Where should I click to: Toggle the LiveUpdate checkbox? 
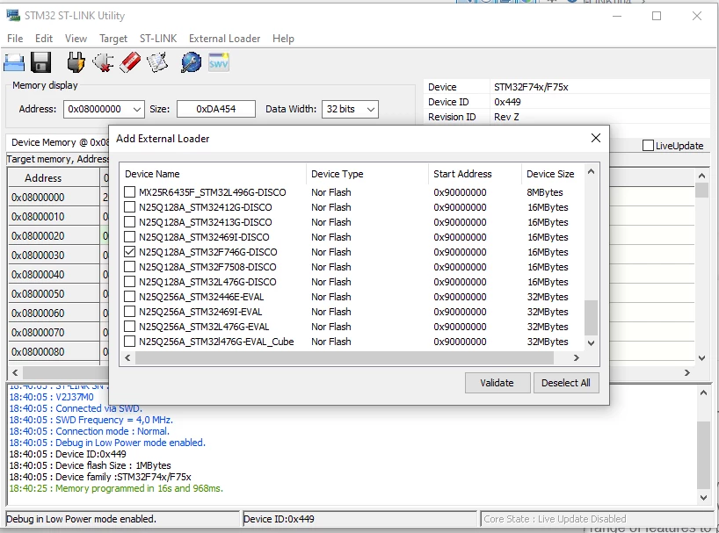(x=648, y=146)
